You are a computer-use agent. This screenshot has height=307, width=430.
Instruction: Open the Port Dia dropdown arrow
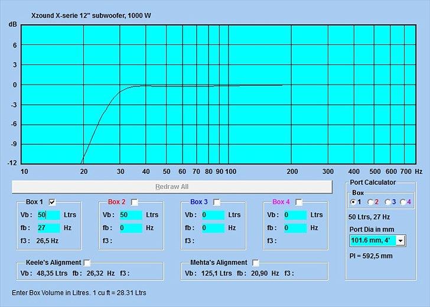pos(400,241)
